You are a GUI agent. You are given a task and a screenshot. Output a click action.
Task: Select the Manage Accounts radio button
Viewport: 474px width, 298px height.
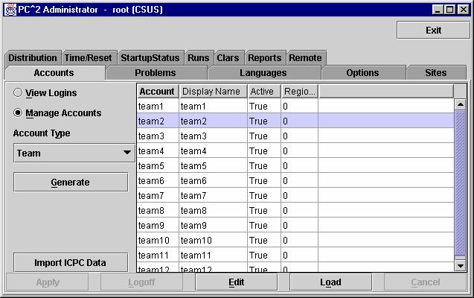19,113
